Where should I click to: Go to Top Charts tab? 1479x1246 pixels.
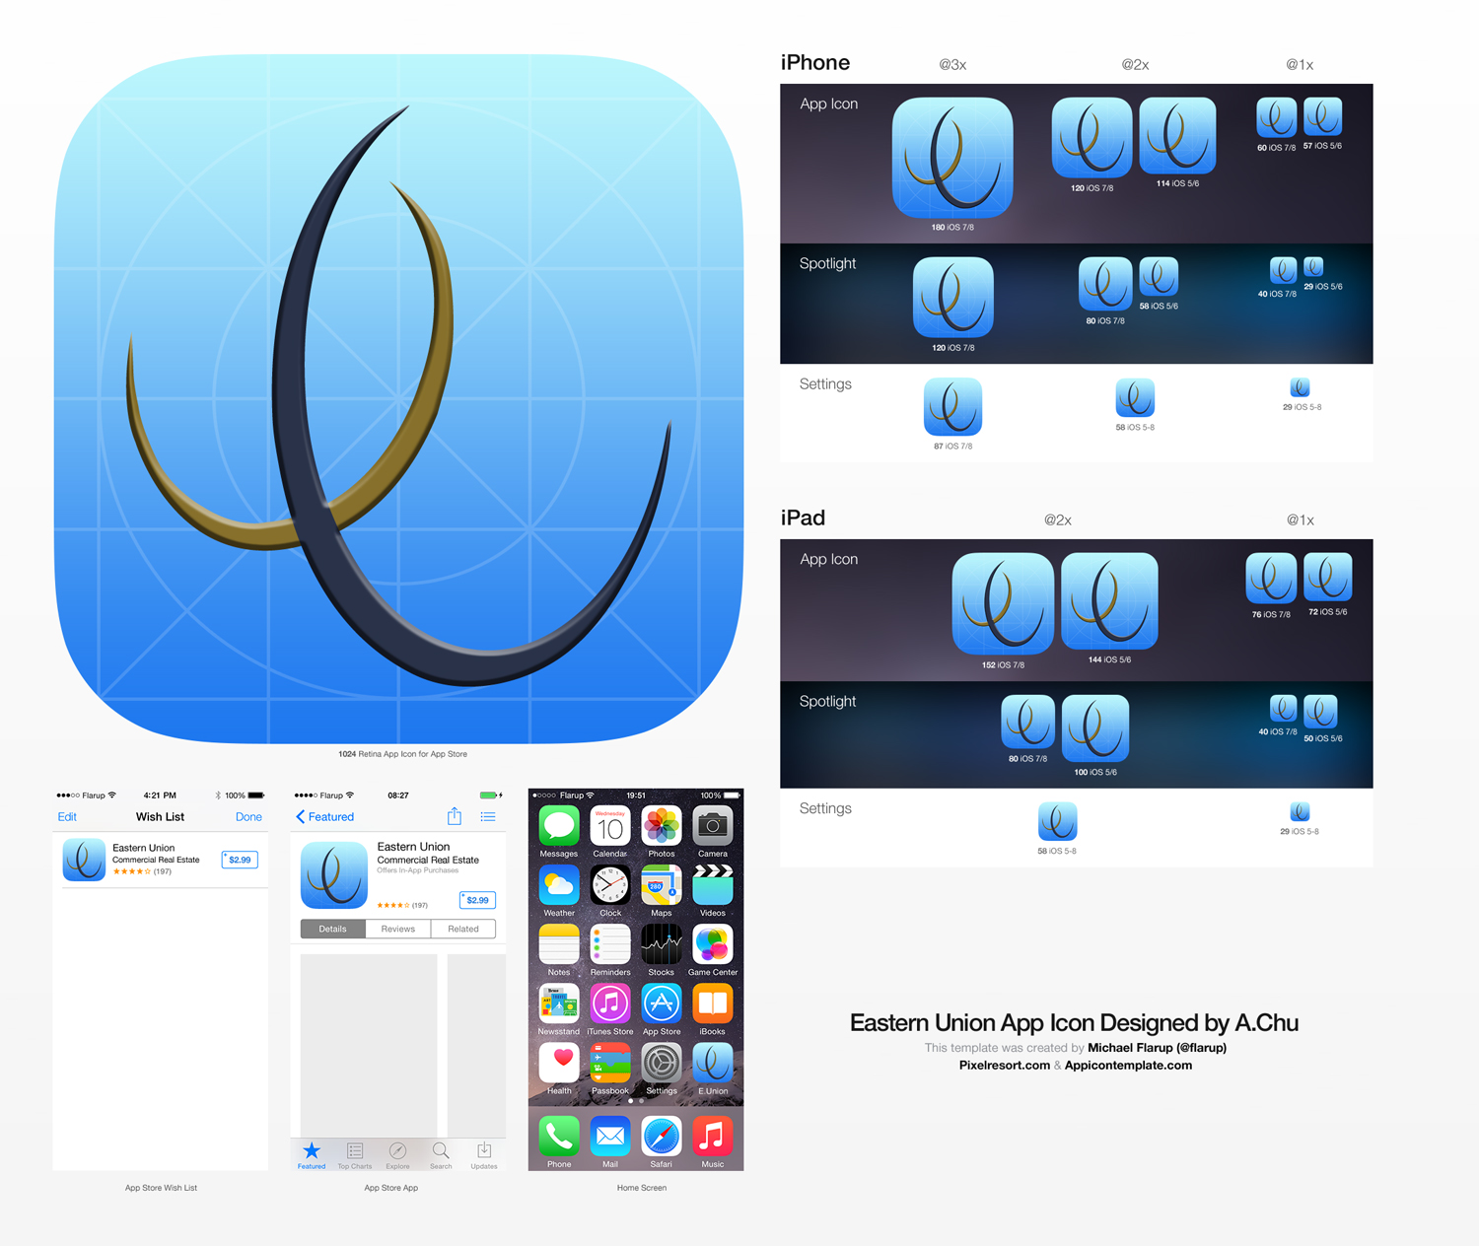[x=355, y=1154]
